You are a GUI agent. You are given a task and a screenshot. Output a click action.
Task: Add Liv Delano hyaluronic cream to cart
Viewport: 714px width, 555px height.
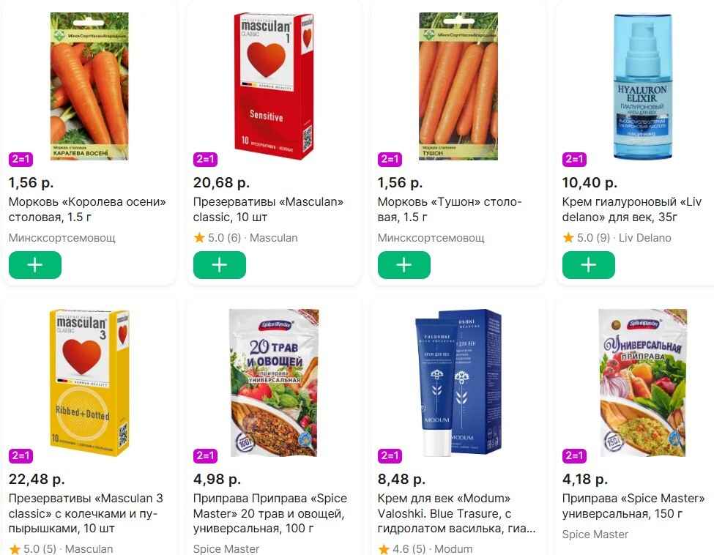[x=589, y=265]
